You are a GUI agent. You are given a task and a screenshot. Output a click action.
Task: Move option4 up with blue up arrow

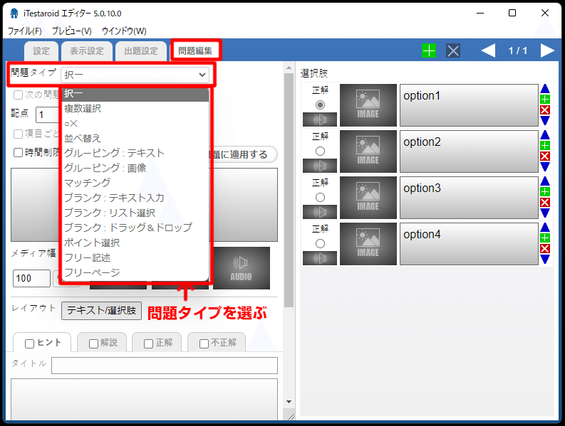point(545,227)
